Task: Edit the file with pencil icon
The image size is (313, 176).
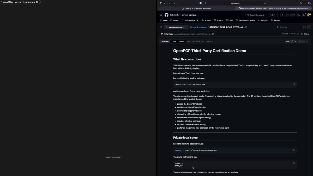Action: pyautogui.click(x=300, y=41)
